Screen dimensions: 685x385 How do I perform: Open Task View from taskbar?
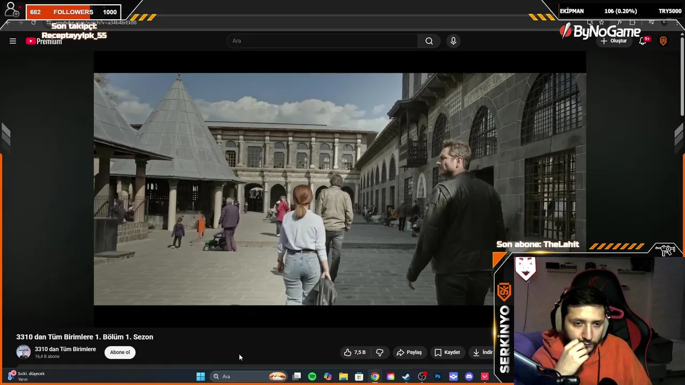296,376
